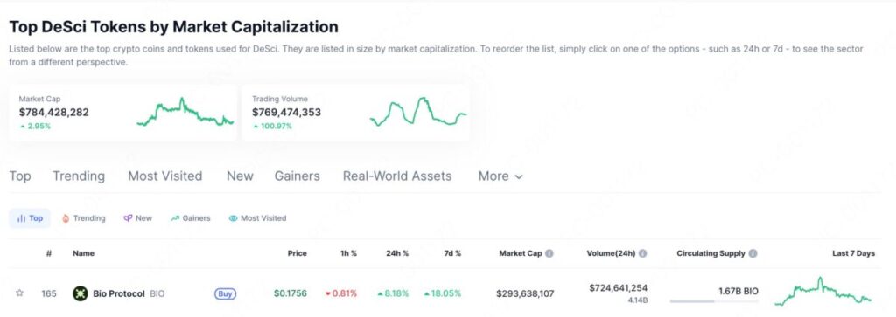Click the Market Cap summary chart

(x=185, y=113)
